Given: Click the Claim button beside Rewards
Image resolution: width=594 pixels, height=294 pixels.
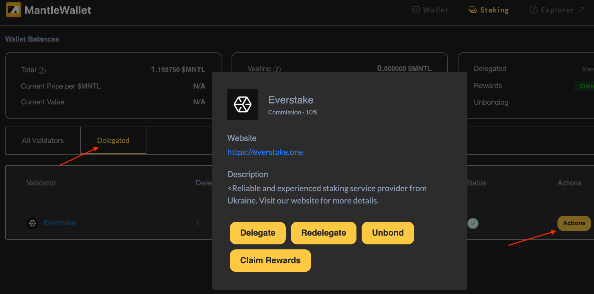Looking at the screenshot, I should coord(584,86).
